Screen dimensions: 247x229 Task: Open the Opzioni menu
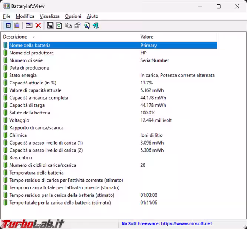pyautogui.click(x=73, y=16)
